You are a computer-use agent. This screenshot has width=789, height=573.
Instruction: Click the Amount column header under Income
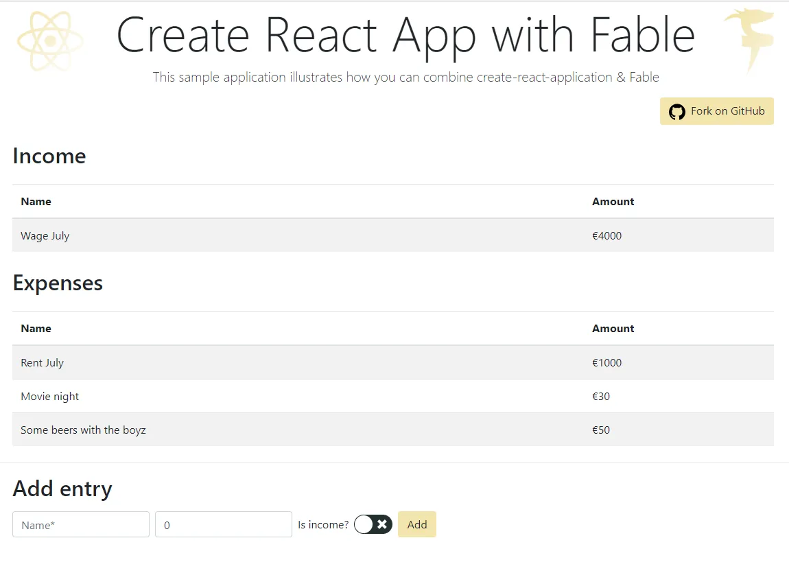pyautogui.click(x=613, y=201)
